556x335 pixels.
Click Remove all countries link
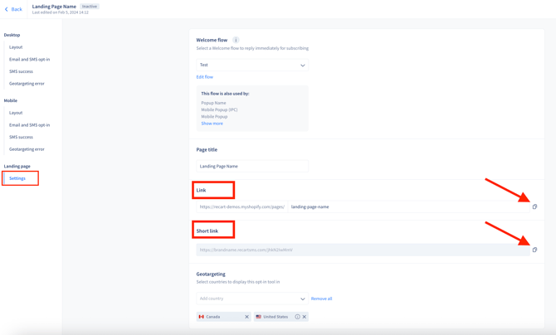[321, 299]
